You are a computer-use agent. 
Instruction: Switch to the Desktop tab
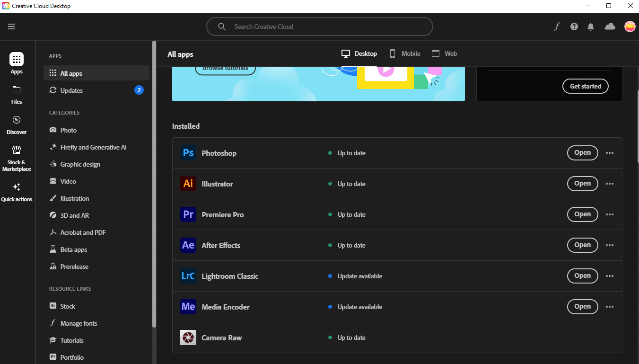click(x=359, y=53)
